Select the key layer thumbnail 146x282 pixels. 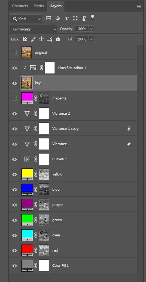[27, 83]
